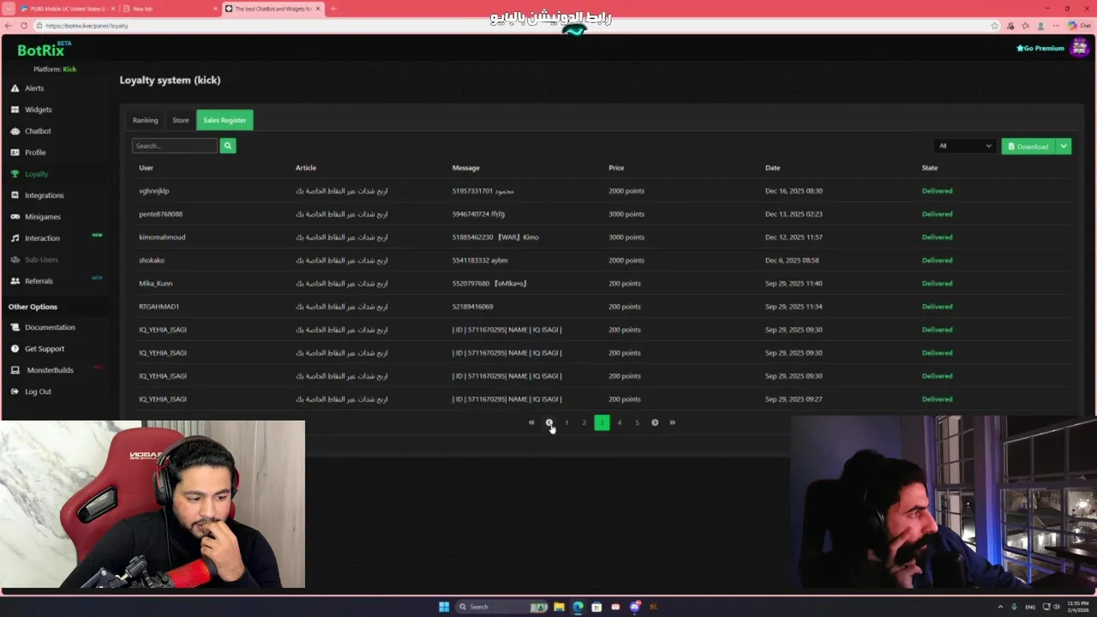Sort by the Date column header

point(772,168)
